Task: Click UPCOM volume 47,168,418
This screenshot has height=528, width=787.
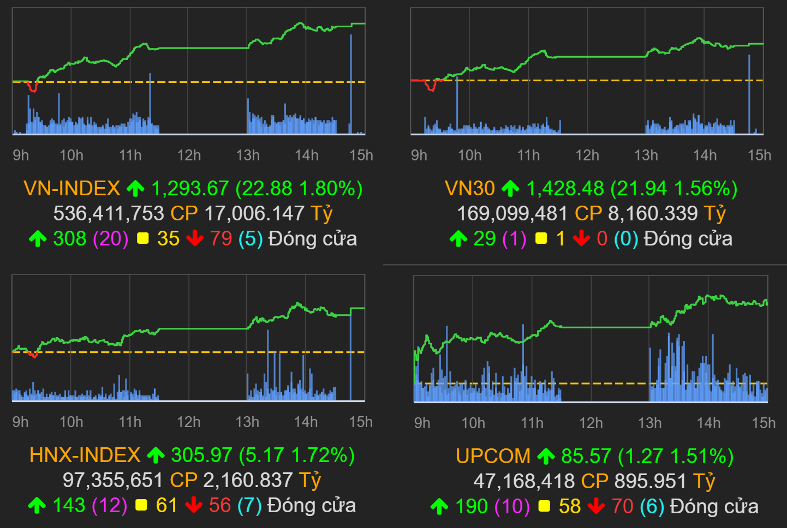Action: pos(524,482)
